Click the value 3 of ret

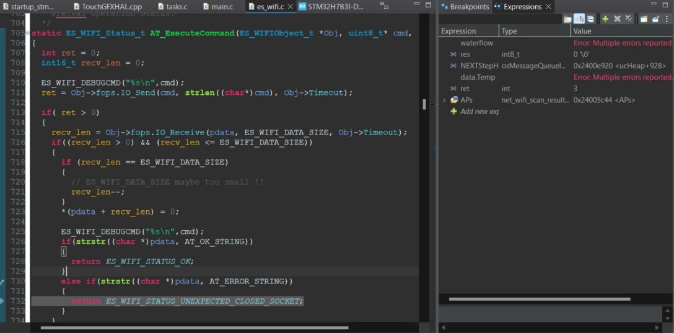576,89
